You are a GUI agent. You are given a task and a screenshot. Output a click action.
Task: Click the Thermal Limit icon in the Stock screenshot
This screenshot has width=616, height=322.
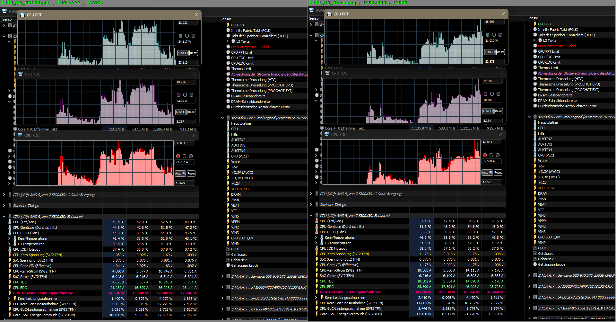[535, 68]
